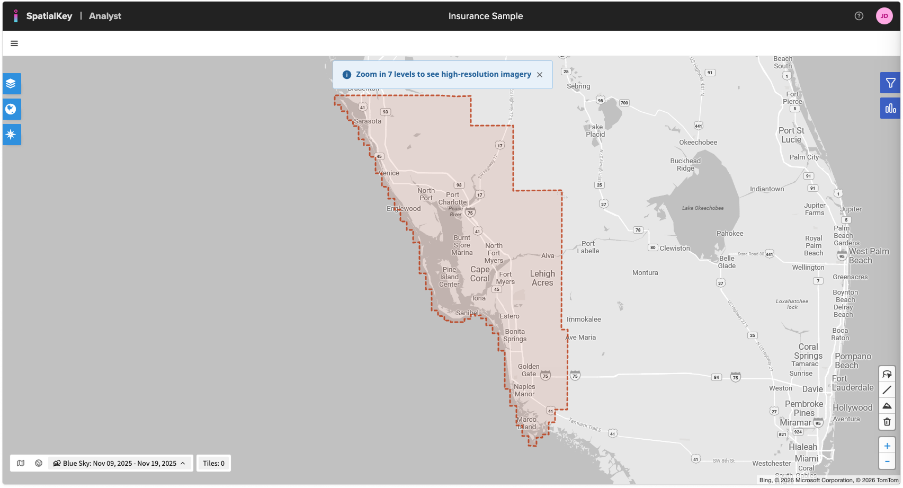This screenshot has height=488, width=903.
Task: Expand the Blue Sky date range dropdown
Action: coord(120,463)
